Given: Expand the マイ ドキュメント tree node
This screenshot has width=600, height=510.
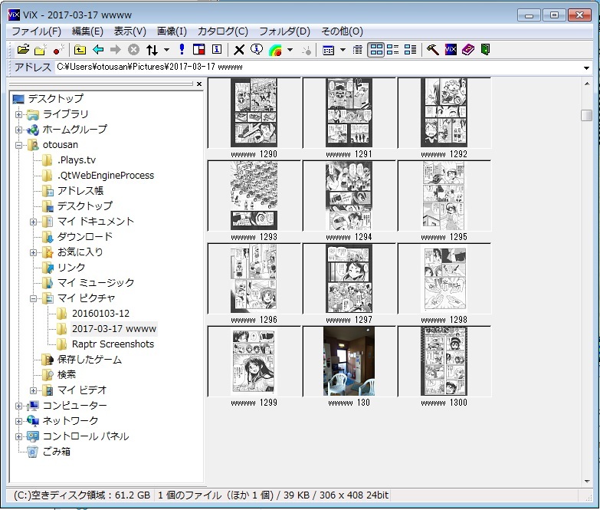Looking at the screenshot, I should coord(33,222).
